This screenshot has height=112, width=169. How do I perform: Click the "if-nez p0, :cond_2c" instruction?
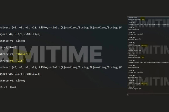tap(136, 72)
